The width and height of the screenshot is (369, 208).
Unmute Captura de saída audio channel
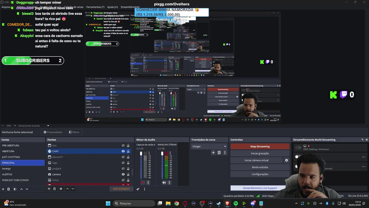143,183
